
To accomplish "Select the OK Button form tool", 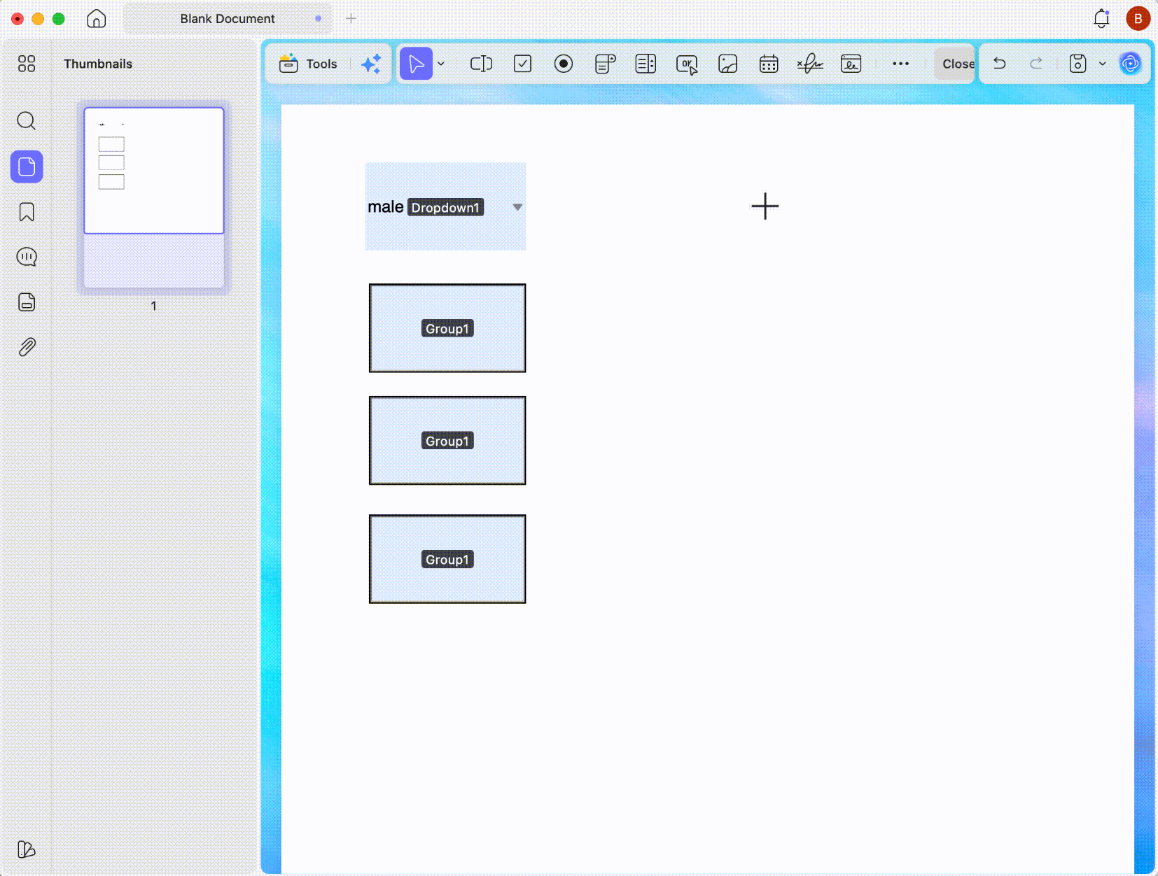I will pos(687,64).
